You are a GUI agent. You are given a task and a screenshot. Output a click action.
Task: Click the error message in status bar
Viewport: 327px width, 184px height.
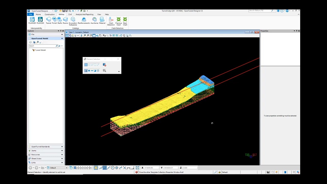click(161, 172)
